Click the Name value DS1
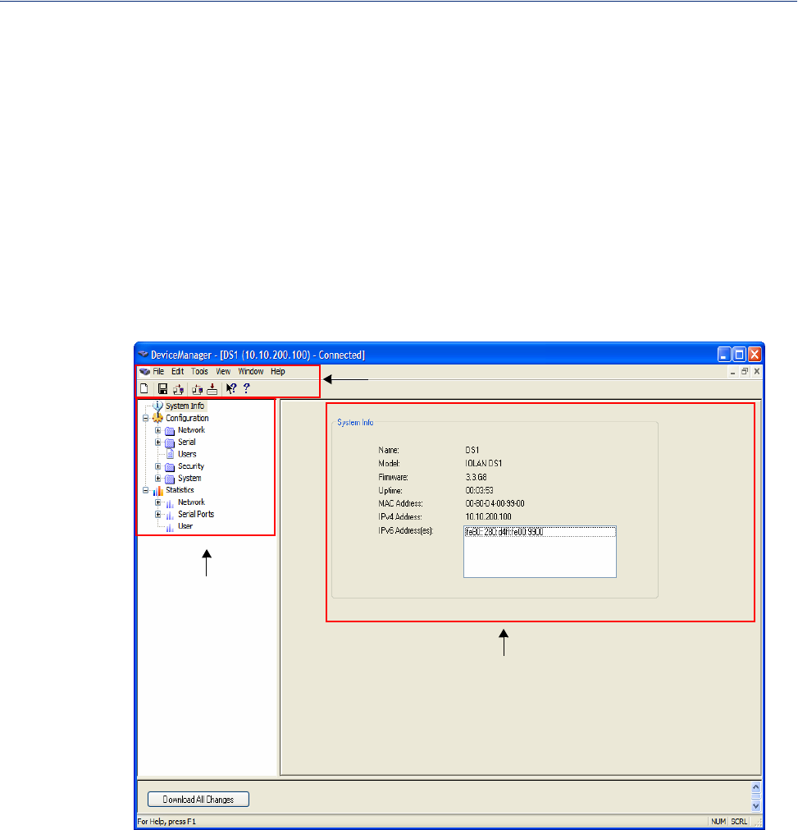The width and height of the screenshot is (798, 830). (x=472, y=450)
